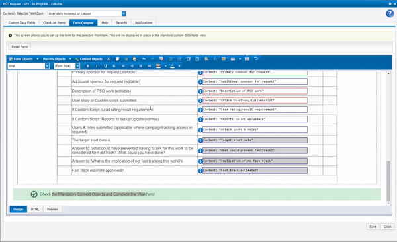Click the font color swatch icon
Screen dimensions: 397x242
tap(173, 66)
